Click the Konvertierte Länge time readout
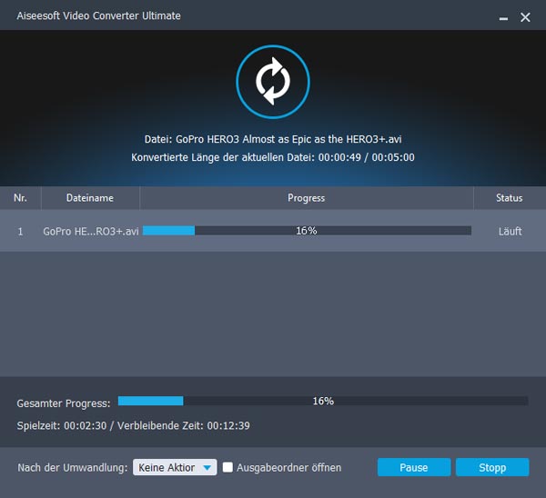Image resolution: width=546 pixels, height=498 pixels. click(273, 158)
